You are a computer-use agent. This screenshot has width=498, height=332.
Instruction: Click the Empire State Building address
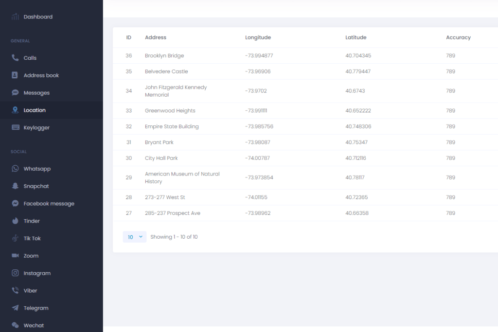[x=172, y=126]
